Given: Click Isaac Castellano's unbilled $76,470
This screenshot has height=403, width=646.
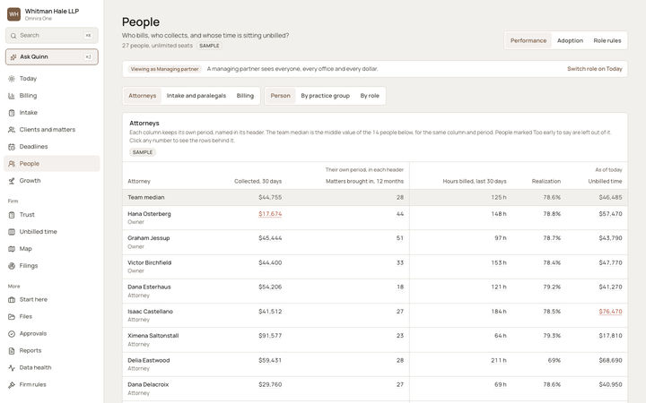Looking at the screenshot, I should click(x=610, y=312).
